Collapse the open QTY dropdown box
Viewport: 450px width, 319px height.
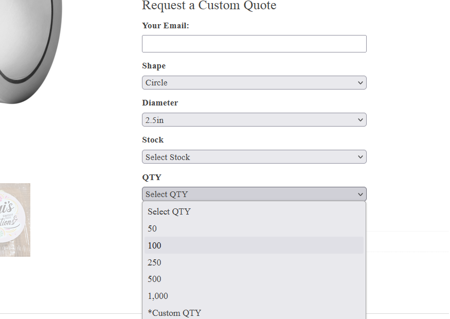254,194
